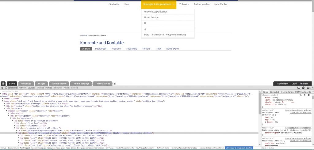Select the Bearbeiten page tab
The width and height of the screenshot is (314, 150).
coord(101,49)
